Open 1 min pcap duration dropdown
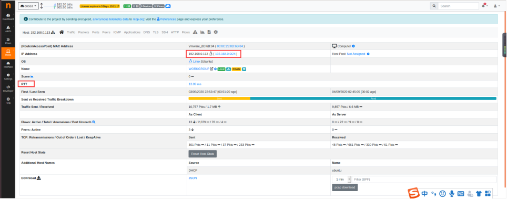 coord(342,180)
